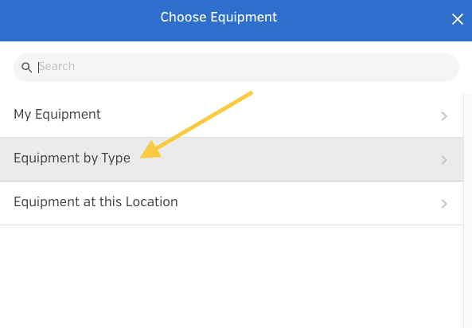Expand My Equipment using its chevron
The image size is (472, 328).
[x=444, y=116]
